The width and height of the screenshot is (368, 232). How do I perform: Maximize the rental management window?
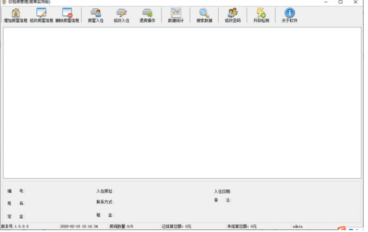coord(341,2)
